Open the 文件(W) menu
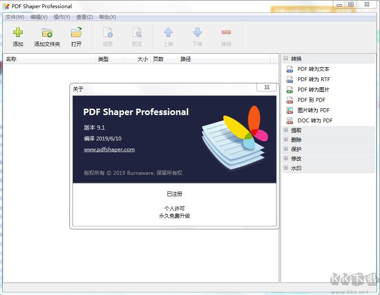Viewport: 380px width, 295px height. [x=15, y=17]
